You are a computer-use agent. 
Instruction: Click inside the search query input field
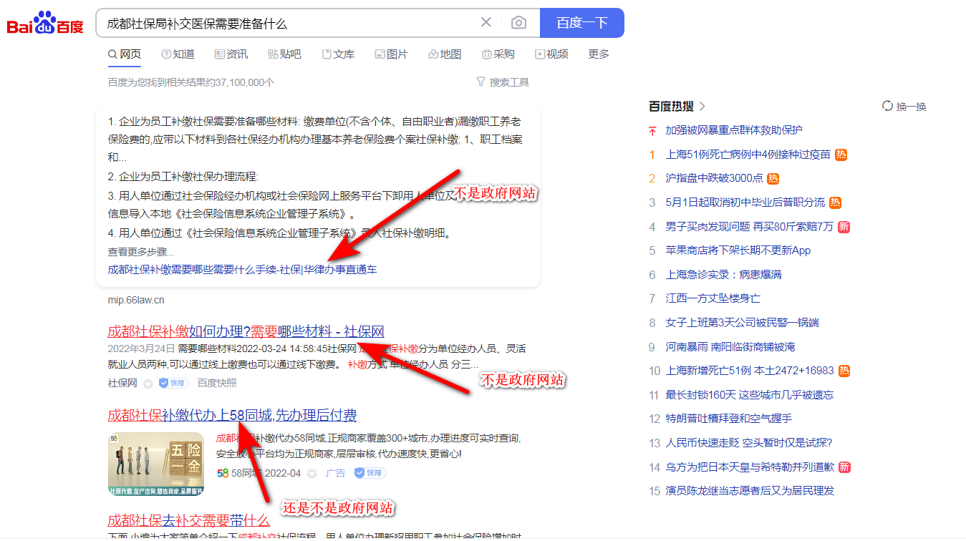click(286, 23)
